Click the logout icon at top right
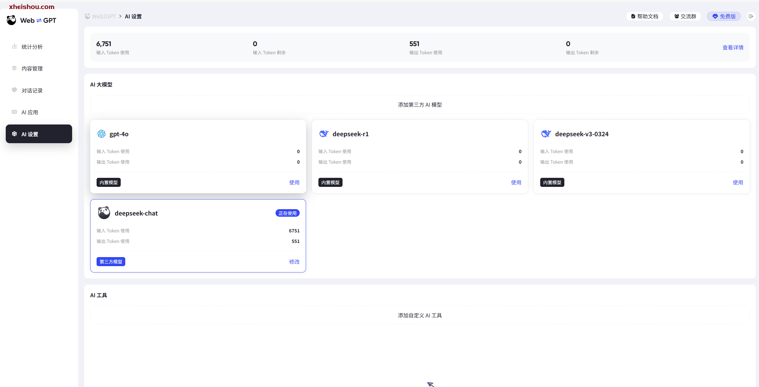 751,16
